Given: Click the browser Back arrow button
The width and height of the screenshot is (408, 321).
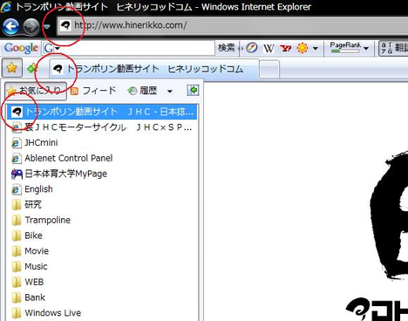Looking at the screenshot, I should [11, 26].
